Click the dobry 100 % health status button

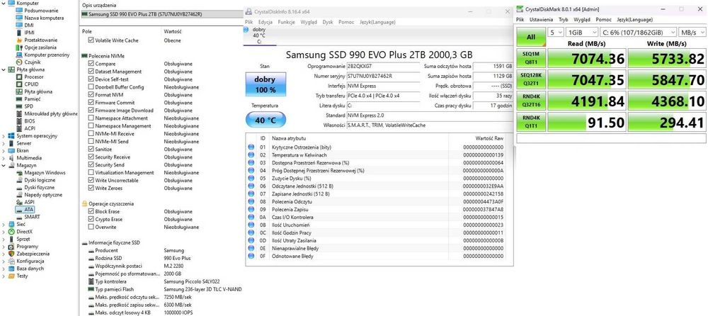[265, 84]
